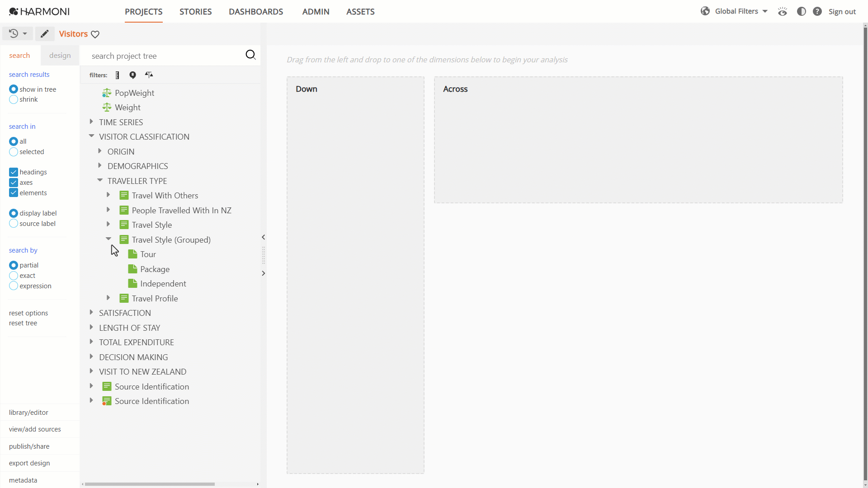
Task: Expand the TIME SERIES tree node
Action: click(91, 122)
